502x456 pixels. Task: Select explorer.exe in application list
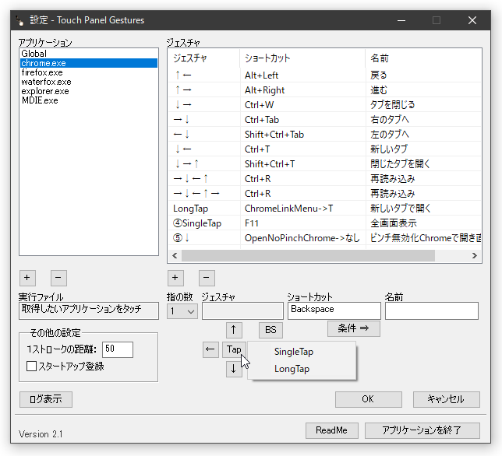[89, 91]
